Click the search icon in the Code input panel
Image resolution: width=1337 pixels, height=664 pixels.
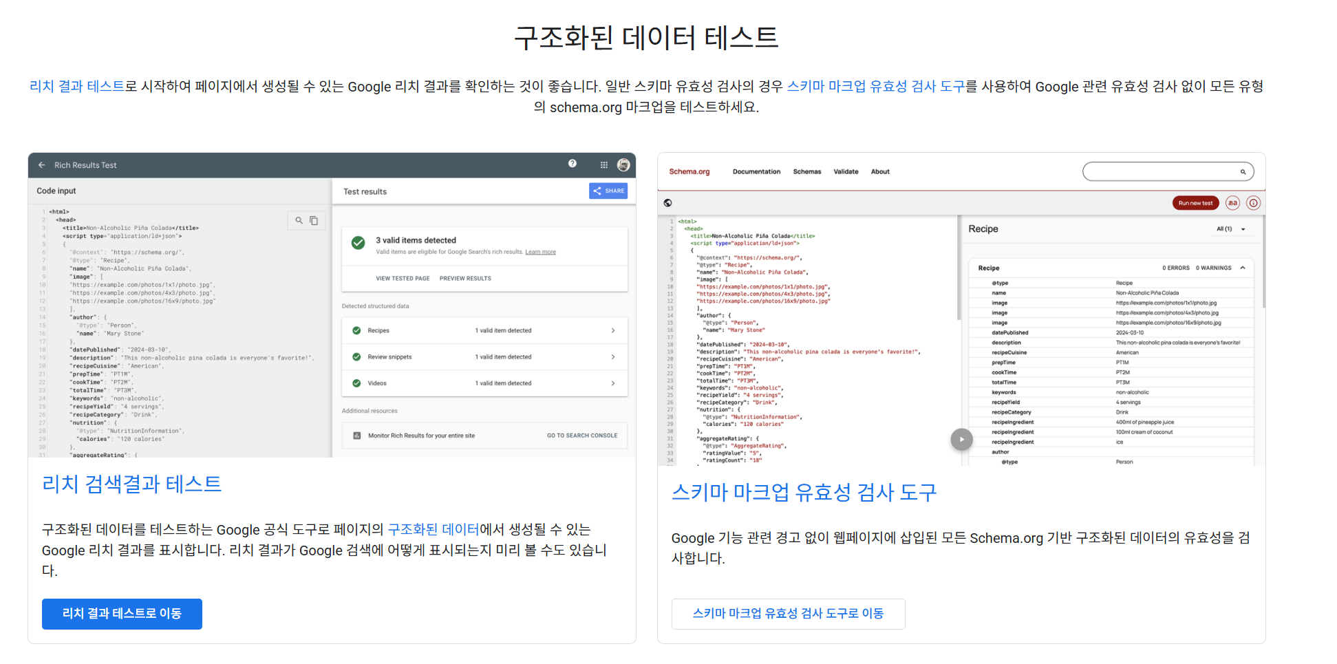click(x=299, y=220)
